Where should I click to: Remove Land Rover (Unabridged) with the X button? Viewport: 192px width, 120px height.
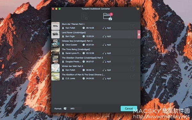139,35
